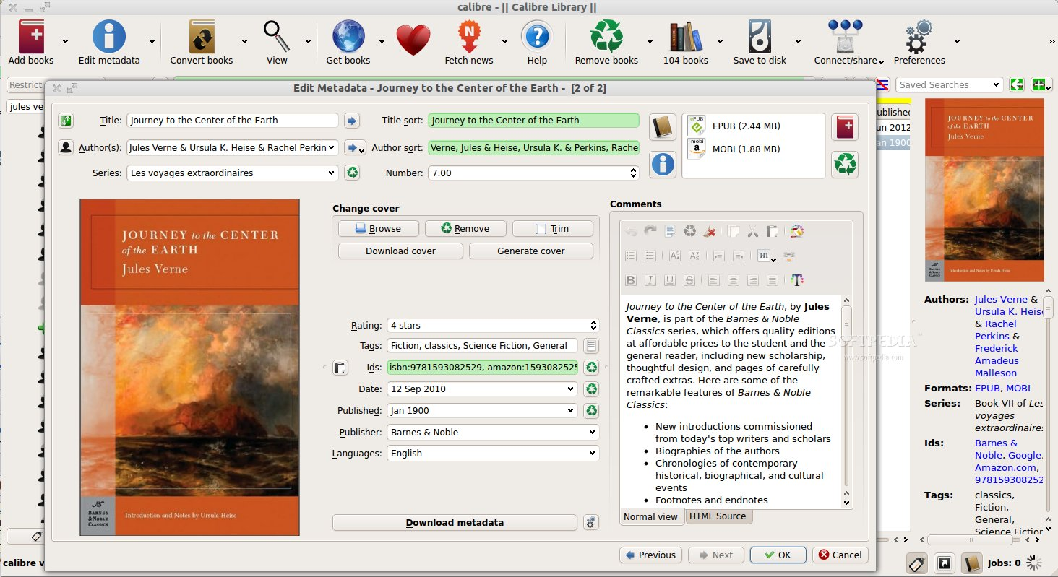1058x577 pixels.
Task: Open the Publisher Barnes & Noble dropdown
Action: pos(493,433)
